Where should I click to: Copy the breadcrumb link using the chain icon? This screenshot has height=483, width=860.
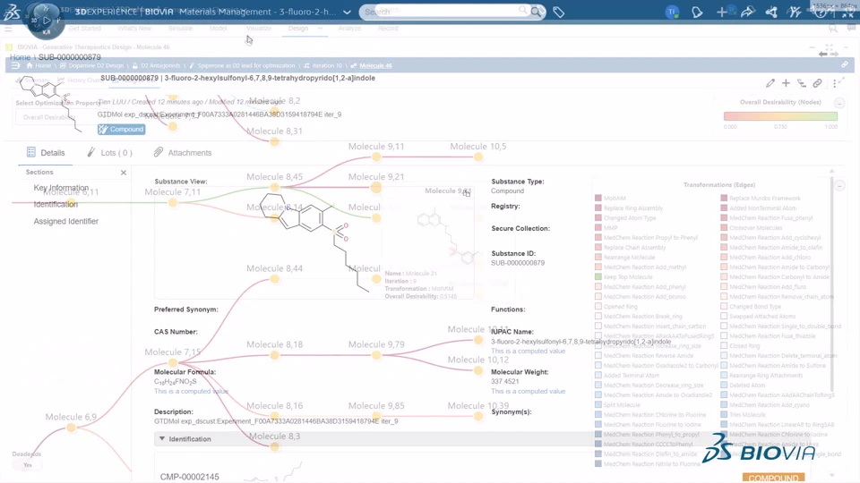pos(845,64)
